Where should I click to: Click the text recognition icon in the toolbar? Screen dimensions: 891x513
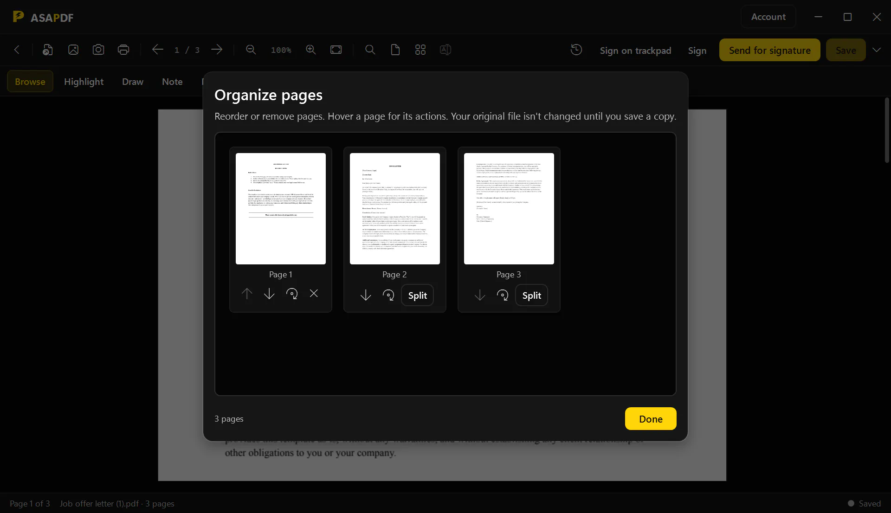pyautogui.click(x=445, y=50)
